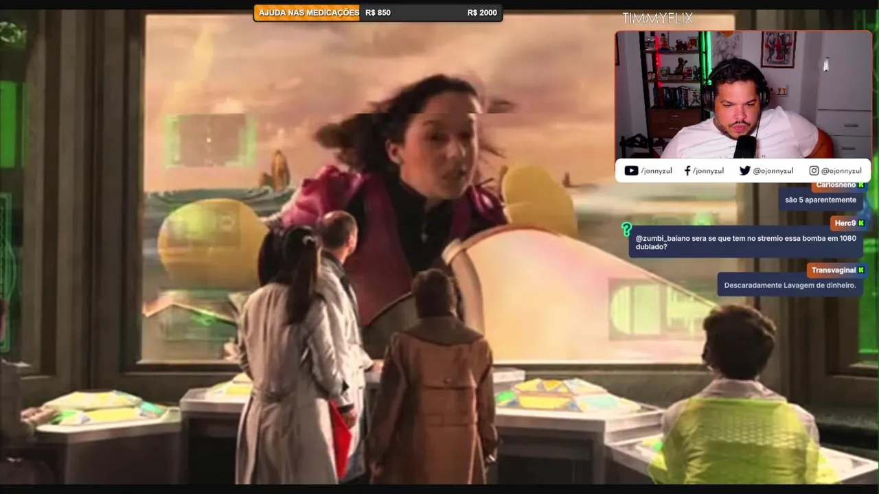
Task: Click the TIMMYFLIX title text
Action: [657, 19]
